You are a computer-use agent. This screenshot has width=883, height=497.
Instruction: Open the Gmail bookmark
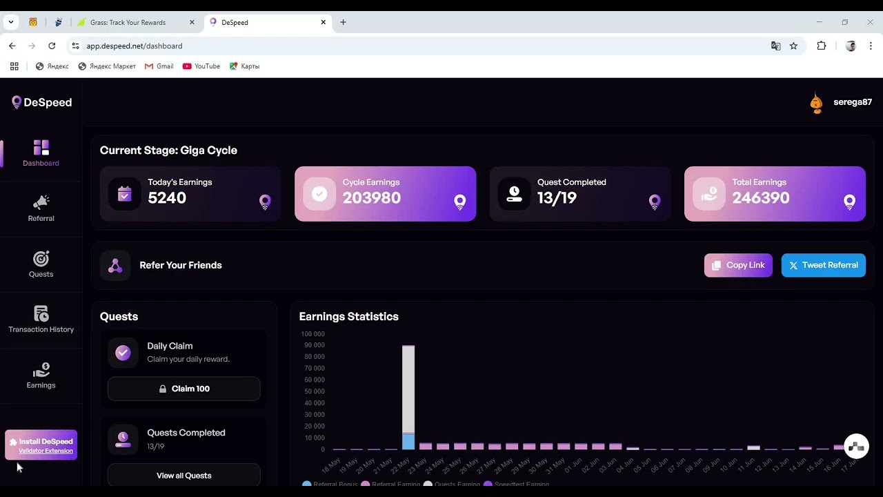point(159,66)
